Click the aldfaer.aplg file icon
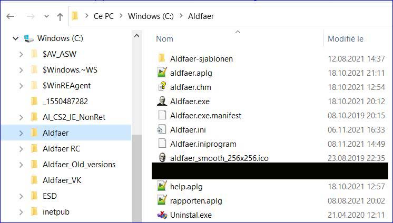 (162, 73)
